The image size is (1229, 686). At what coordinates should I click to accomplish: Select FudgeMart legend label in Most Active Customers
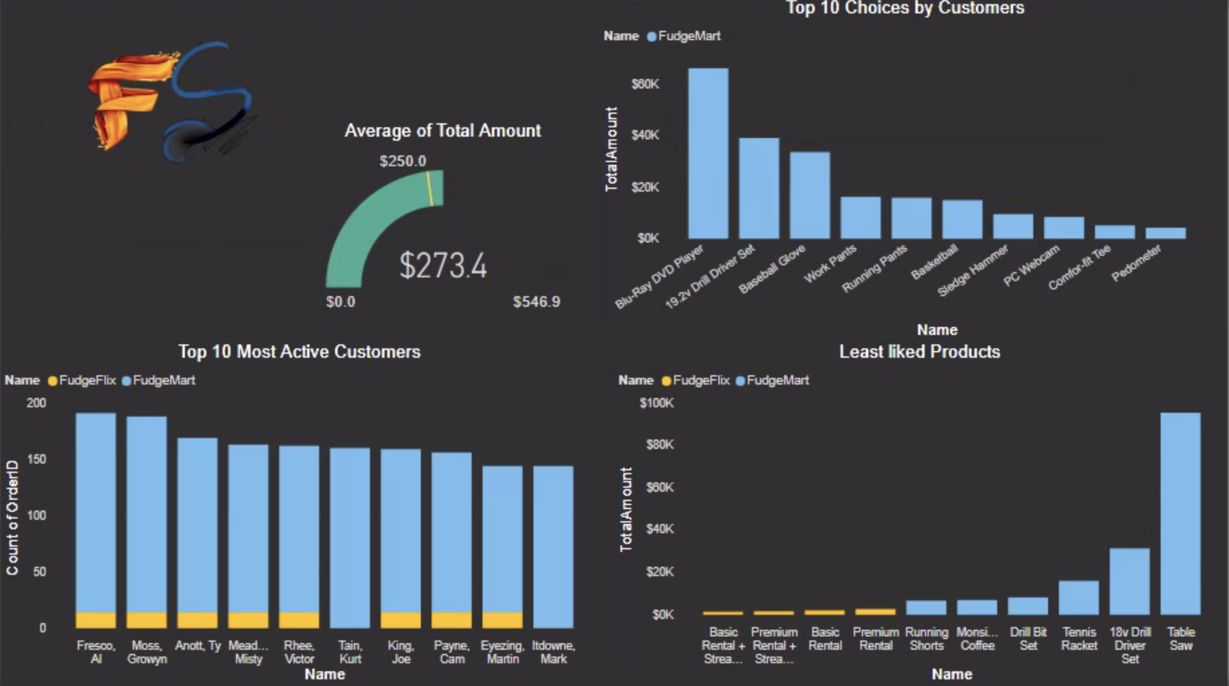164,381
